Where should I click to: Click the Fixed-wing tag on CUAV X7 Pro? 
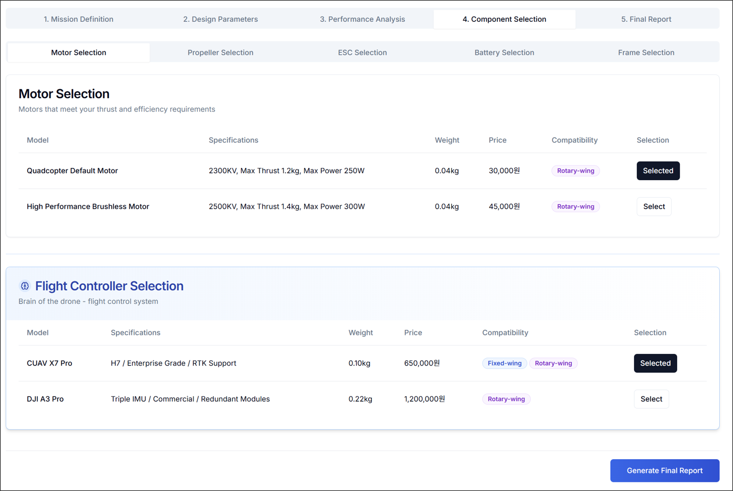pyautogui.click(x=504, y=363)
